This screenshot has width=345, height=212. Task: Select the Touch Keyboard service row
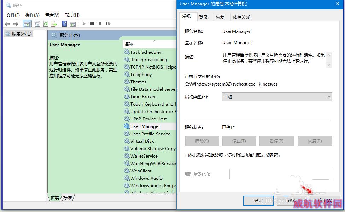(150, 104)
